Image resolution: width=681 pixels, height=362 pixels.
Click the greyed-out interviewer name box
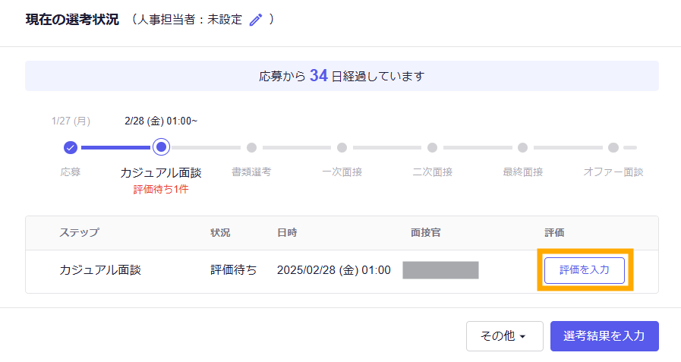coord(440,270)
